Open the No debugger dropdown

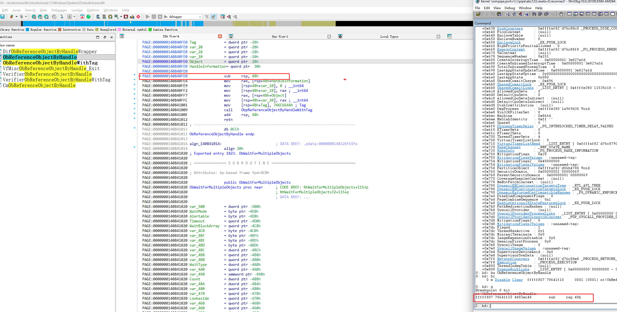coord(200,17)
